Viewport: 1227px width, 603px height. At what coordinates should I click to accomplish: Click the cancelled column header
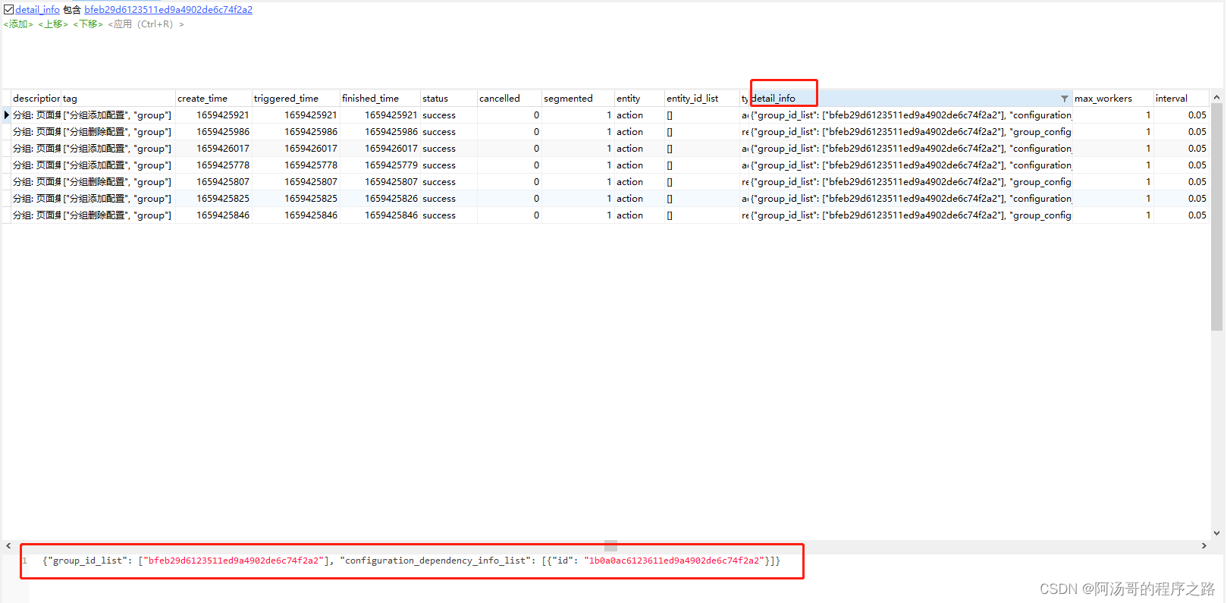click(510, 99)
